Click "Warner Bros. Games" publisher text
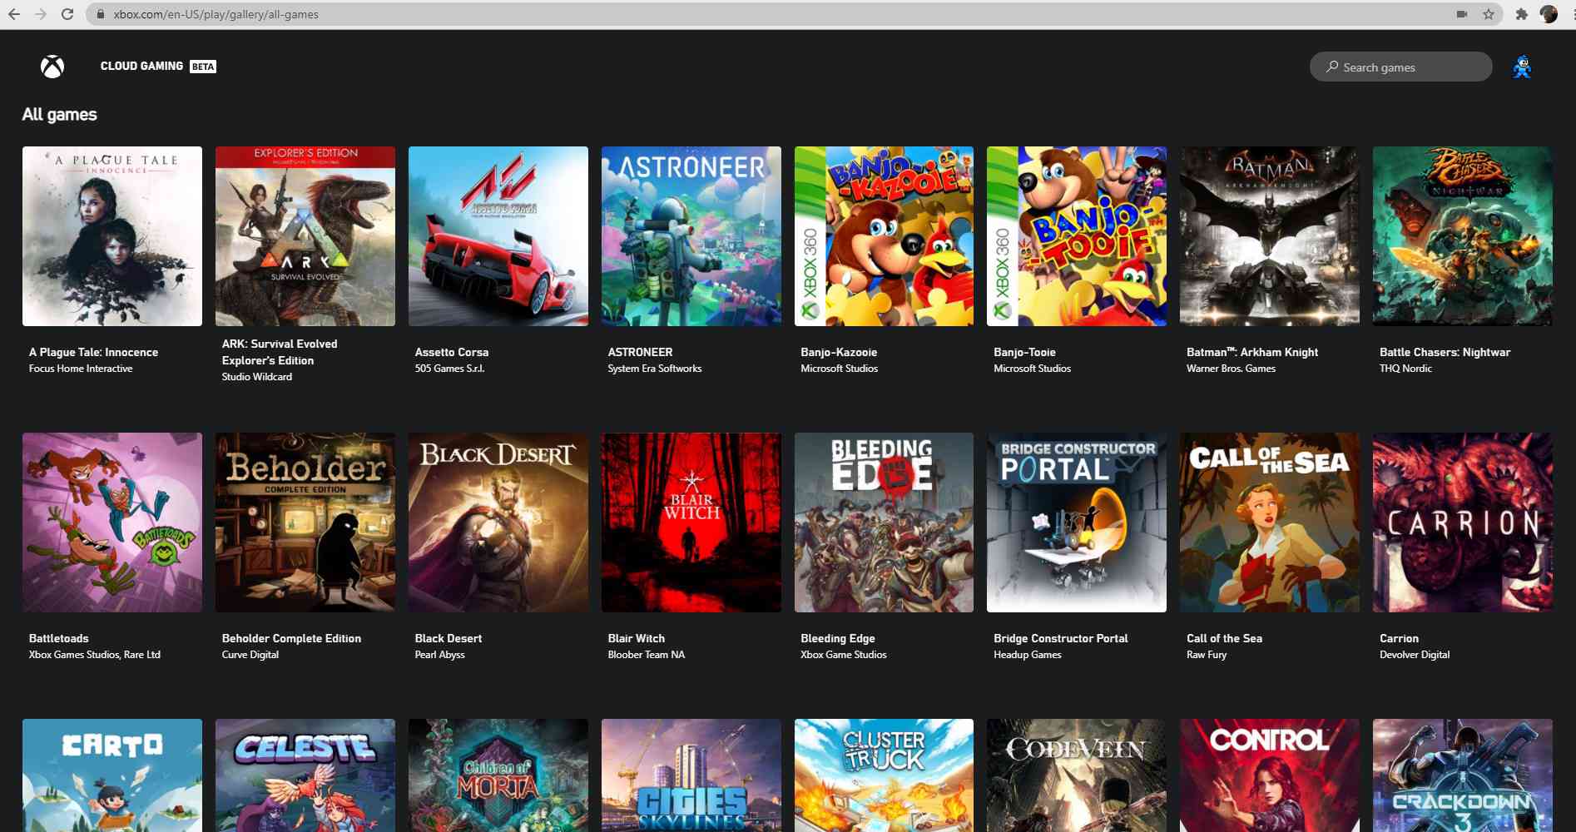 tap(1231, 369)
